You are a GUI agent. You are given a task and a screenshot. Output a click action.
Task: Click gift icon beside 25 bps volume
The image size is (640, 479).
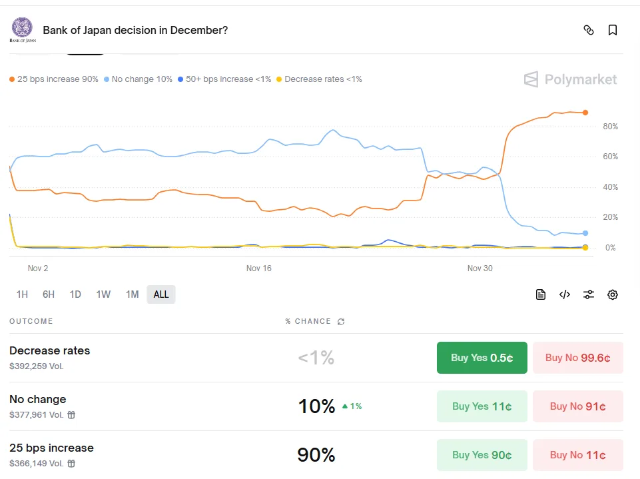click(71, 463)
